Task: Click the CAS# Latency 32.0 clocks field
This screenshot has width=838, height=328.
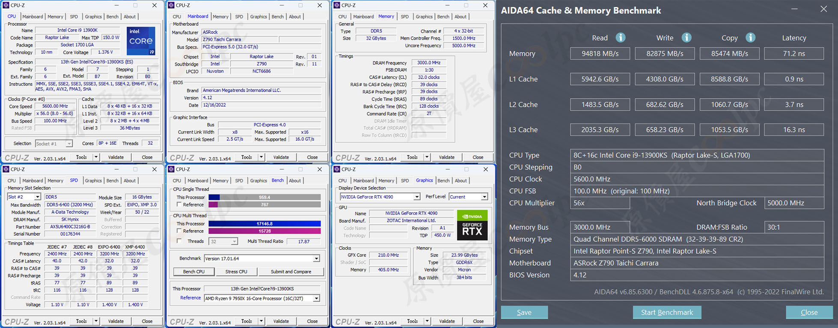Action: 429,77
